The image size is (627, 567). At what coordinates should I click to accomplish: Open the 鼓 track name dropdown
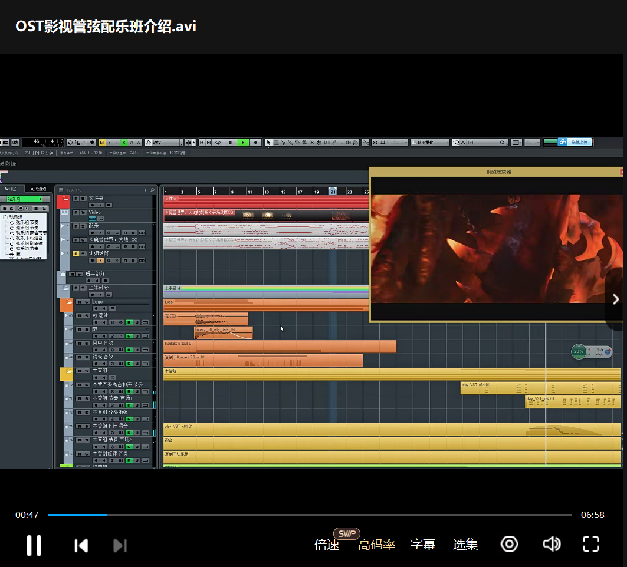coord(147,329)
